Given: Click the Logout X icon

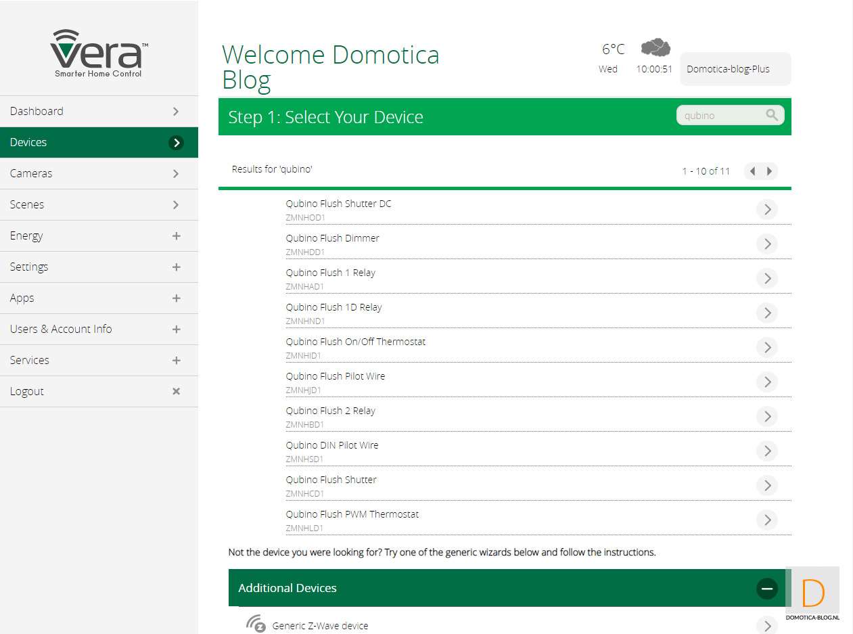Looking at the screenshot, I should pos(176,391).
